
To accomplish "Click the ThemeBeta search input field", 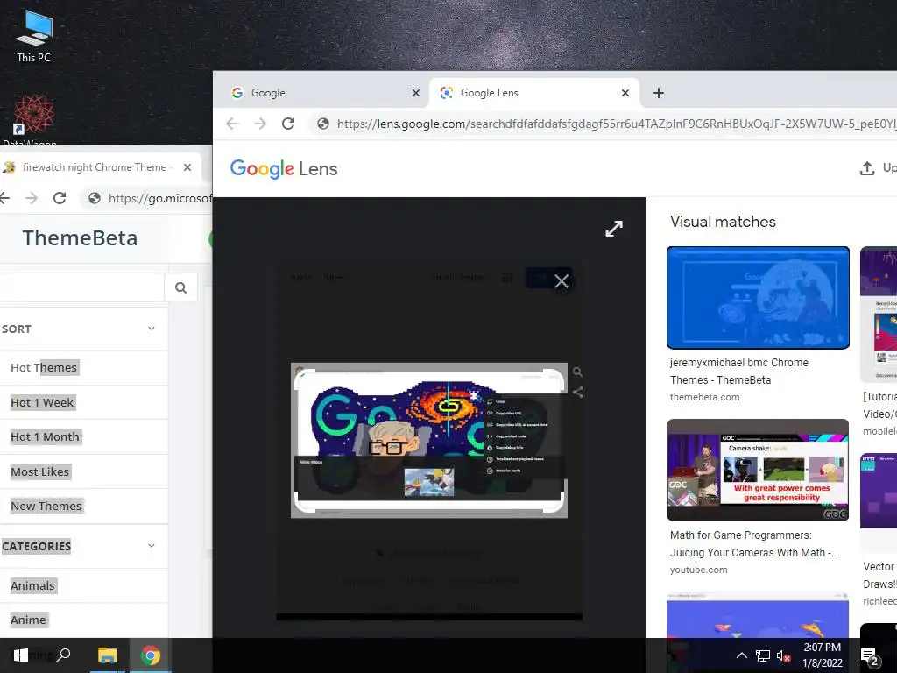I will click(81, 287).
